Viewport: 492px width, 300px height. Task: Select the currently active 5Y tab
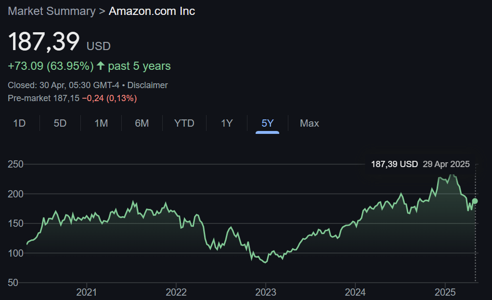[267, 123]
